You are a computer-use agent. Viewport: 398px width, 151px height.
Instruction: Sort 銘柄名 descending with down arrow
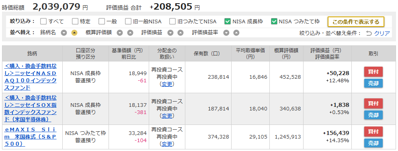(x=64, y=33)
